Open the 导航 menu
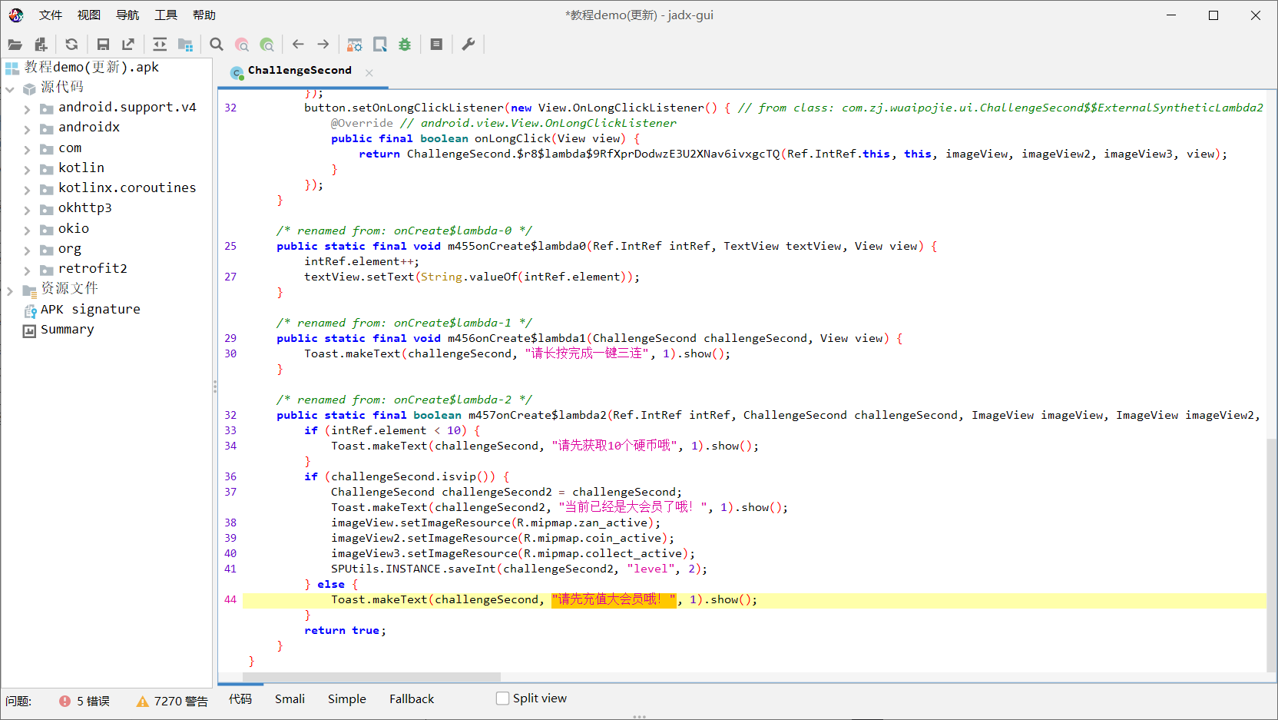 pos(127,15)
